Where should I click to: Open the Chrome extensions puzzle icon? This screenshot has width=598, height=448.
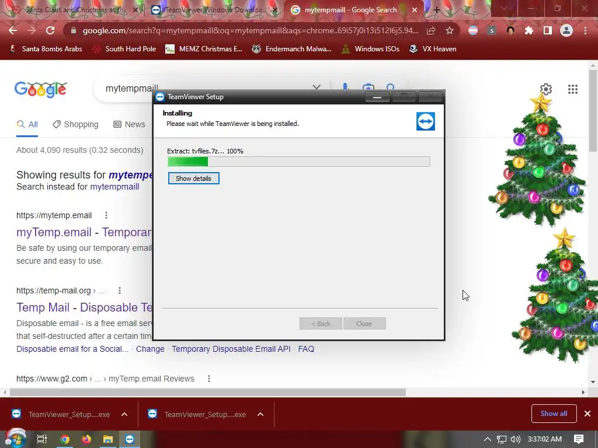[x=529, y=30]
